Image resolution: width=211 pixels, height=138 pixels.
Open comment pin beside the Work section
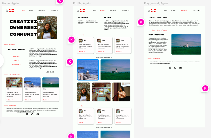click(x=72, y=39)
